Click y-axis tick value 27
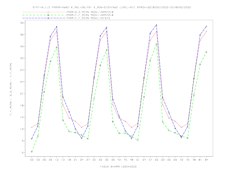The height and width of the screenshot is (174, 225). click(22, 70)
